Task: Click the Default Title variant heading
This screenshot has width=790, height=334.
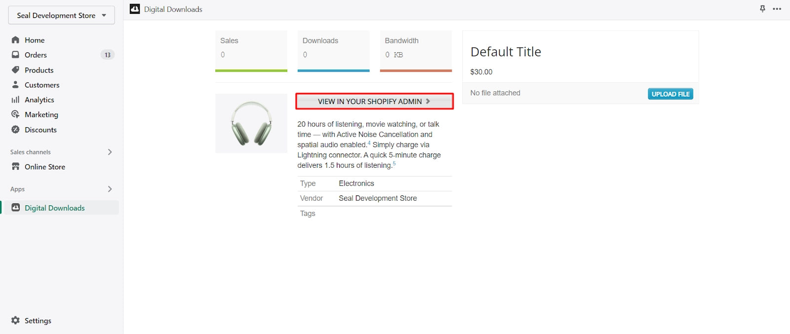Action: (x=506, y=52)
